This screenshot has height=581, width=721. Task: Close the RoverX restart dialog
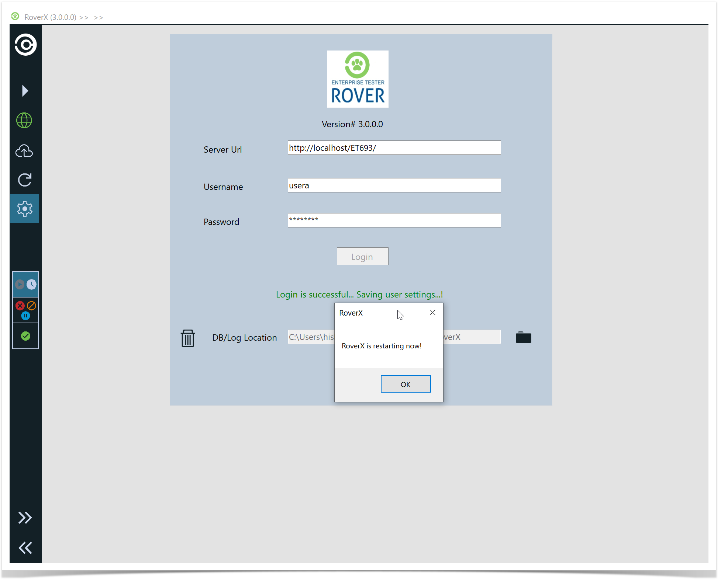click(432, 313)
